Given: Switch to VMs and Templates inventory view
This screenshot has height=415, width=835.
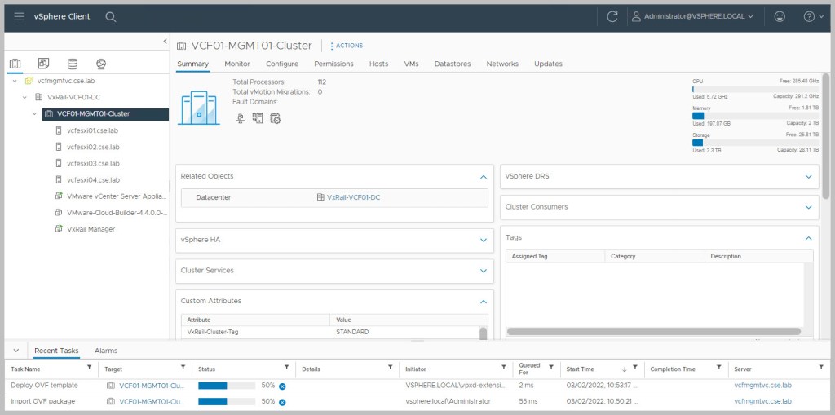Looking at the screenshot, I should (x=44, y=64).
